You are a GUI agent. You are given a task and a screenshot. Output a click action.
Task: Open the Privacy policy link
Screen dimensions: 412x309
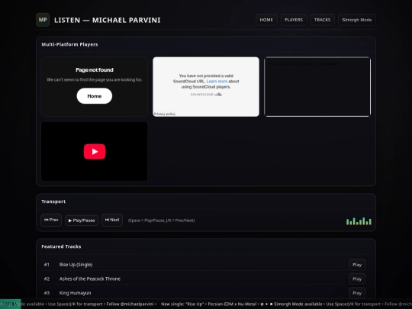point(165,114)
